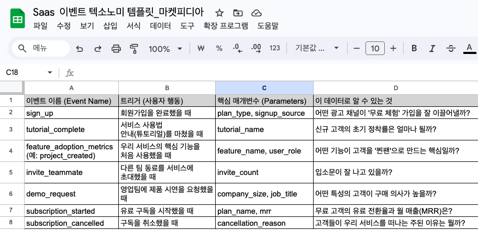Click the redo arrow
The height and width of the screenshot is (230, 478).
tap(97, 49)
